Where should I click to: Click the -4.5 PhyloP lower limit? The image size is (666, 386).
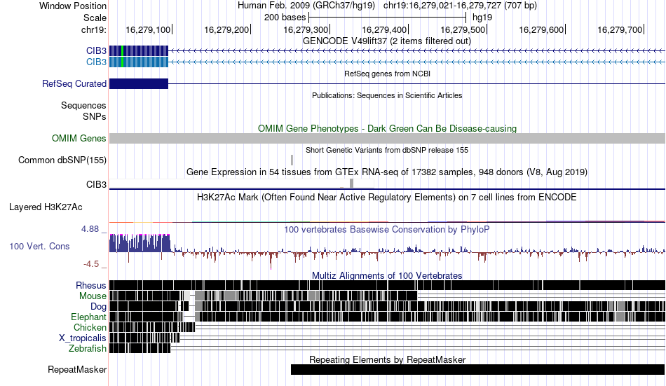tap(91, 264)
